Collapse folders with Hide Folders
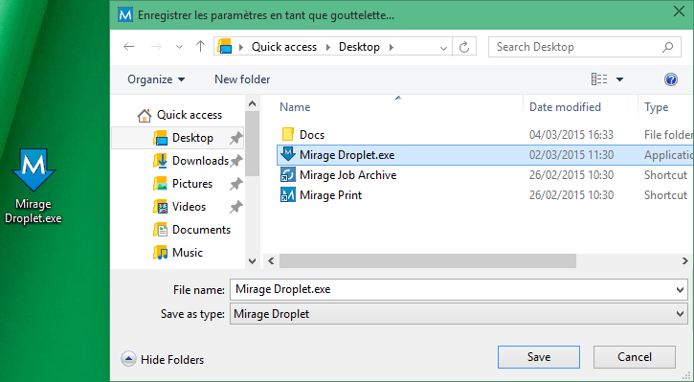Viewport: 694px width, 382px height. pos(163,359)
